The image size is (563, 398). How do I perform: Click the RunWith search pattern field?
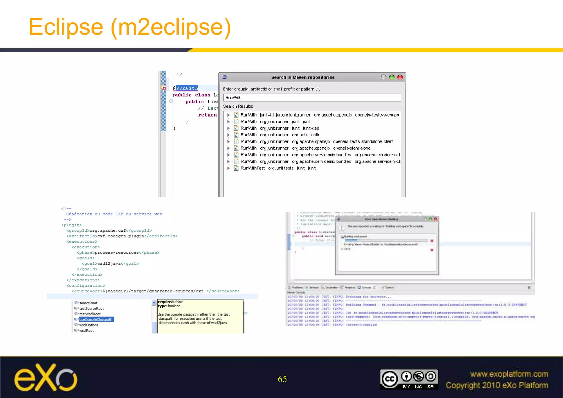[312, 98]
